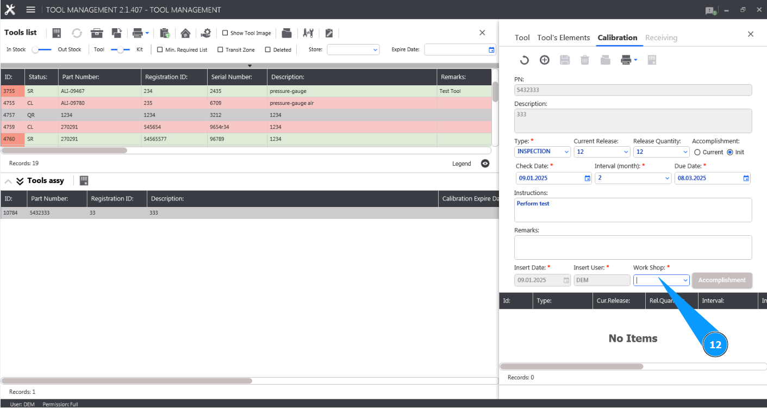Click the Instructions text field

tap(633, 210)
